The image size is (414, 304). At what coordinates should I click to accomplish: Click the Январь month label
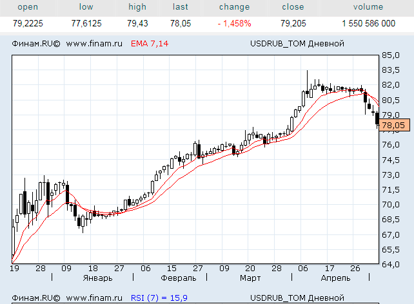pyautogui.click(x=98, y=278)
